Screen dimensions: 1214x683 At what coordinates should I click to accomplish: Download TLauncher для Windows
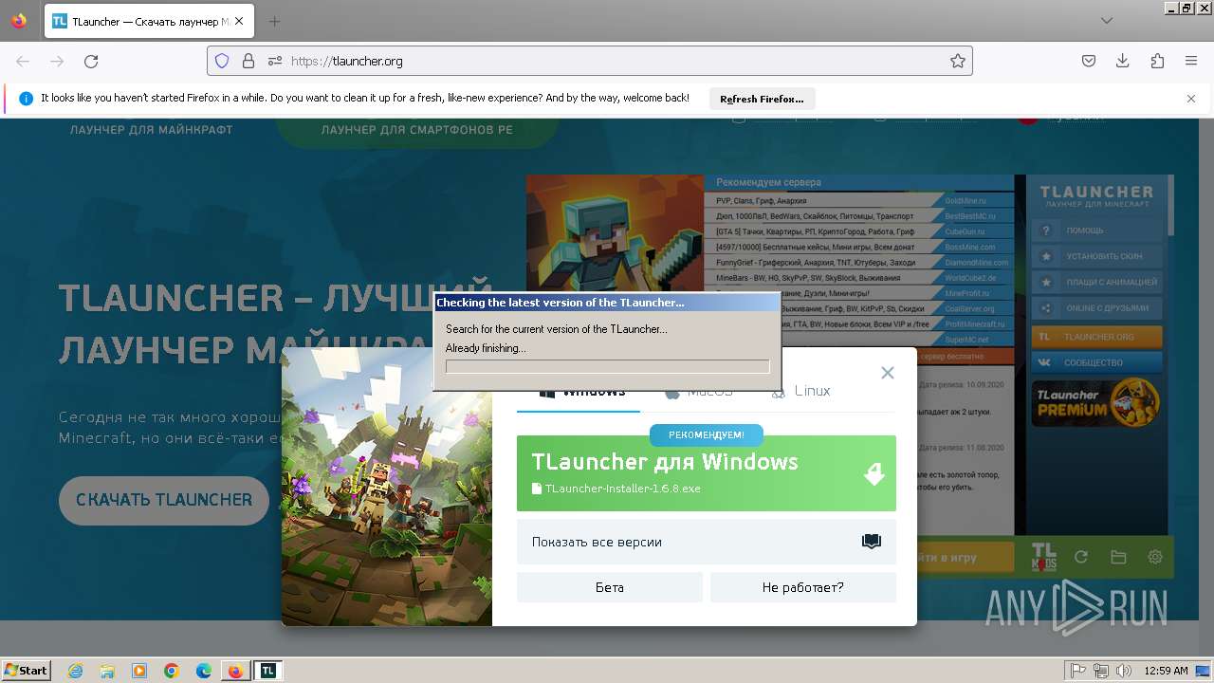click(x=707, y=473)
